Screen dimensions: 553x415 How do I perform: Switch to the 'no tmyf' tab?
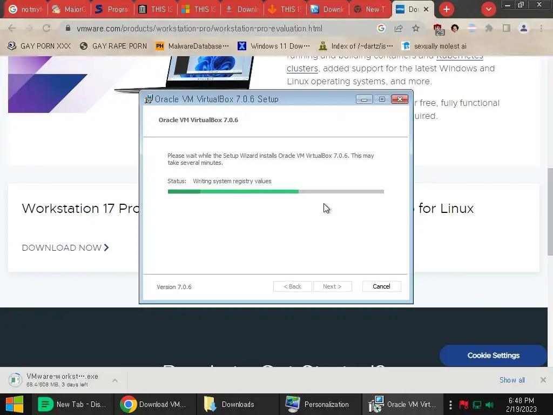coord(25,9)
